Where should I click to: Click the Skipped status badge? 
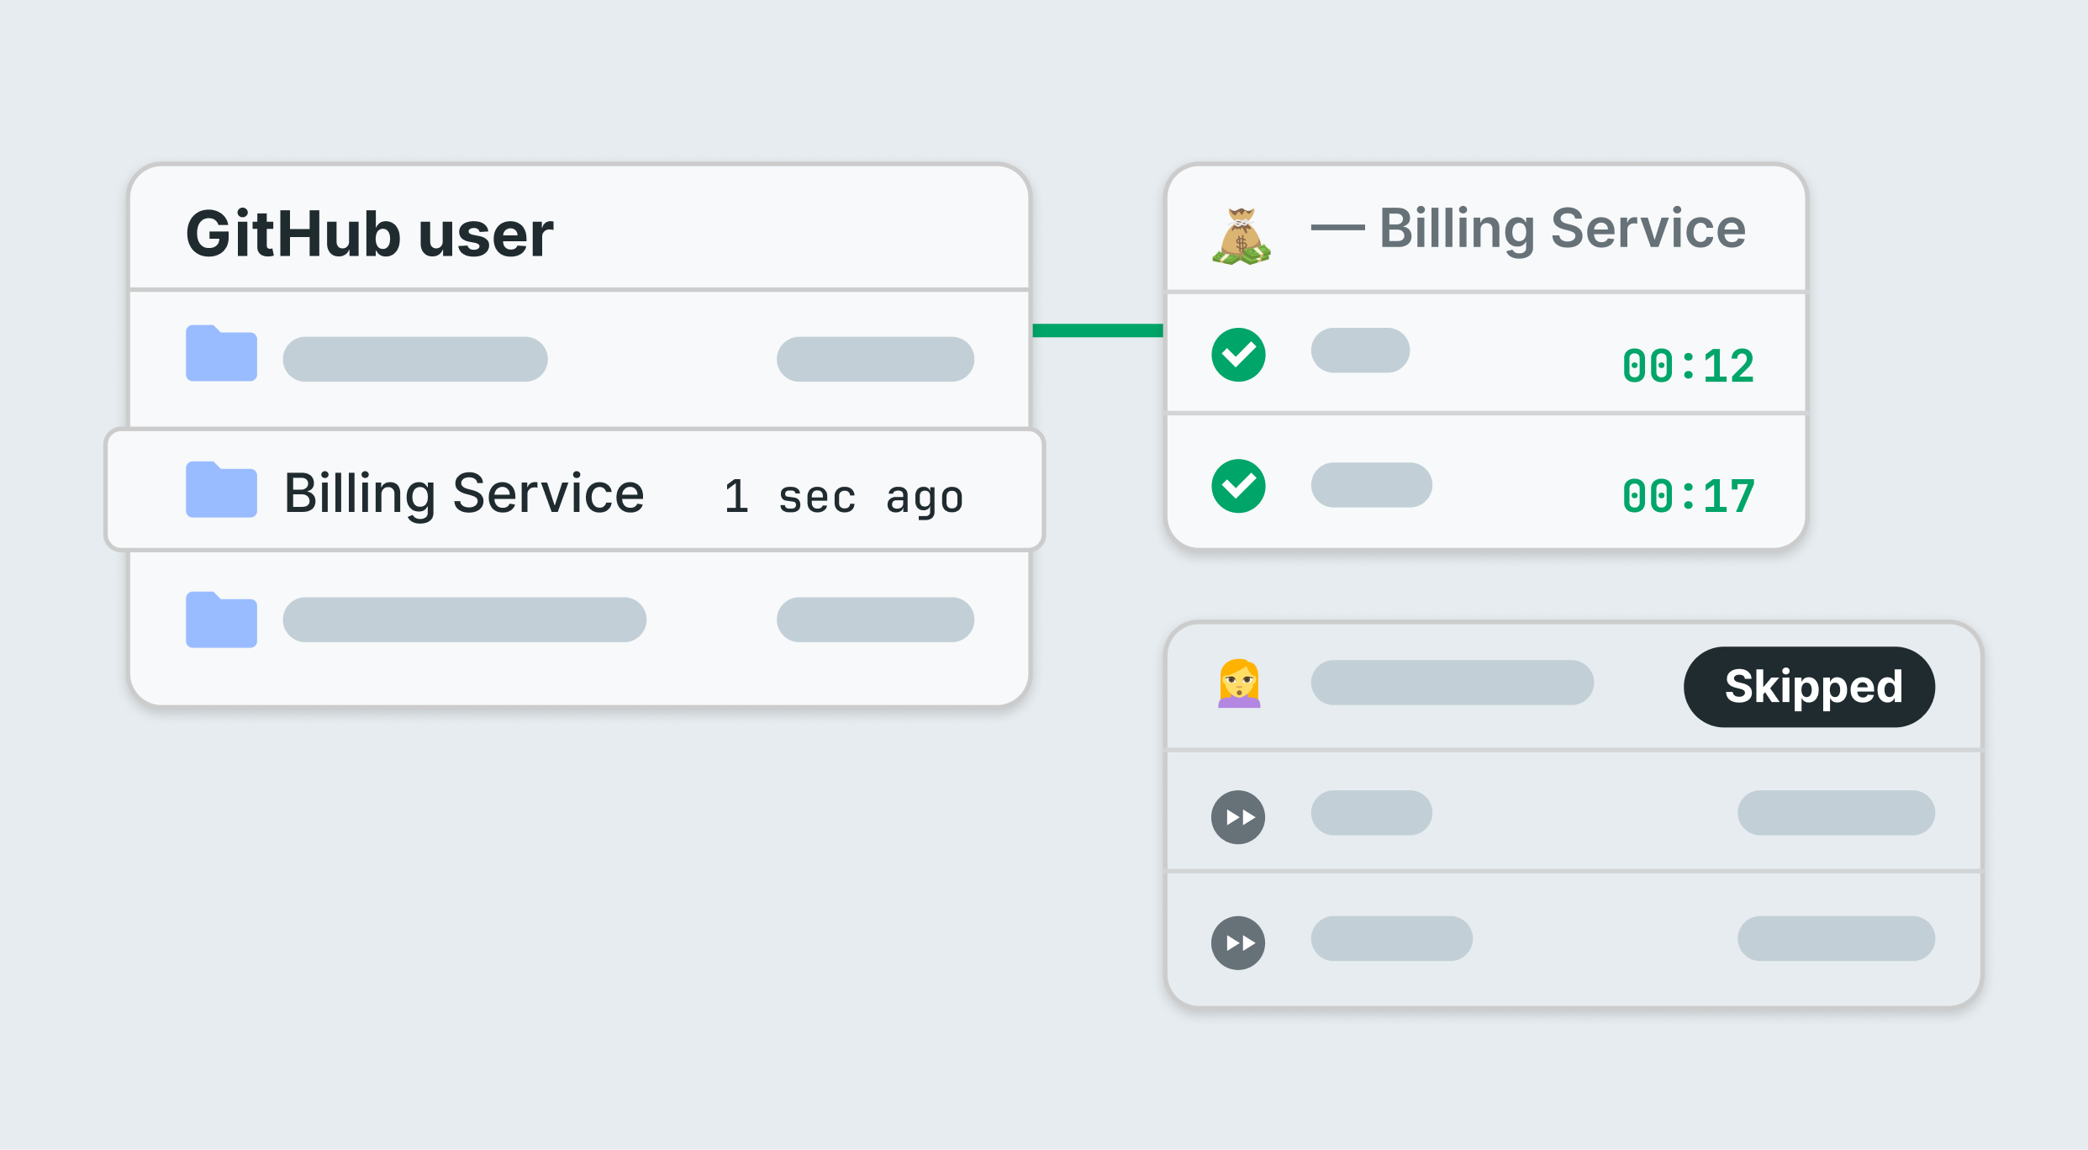pos(1809,687)
